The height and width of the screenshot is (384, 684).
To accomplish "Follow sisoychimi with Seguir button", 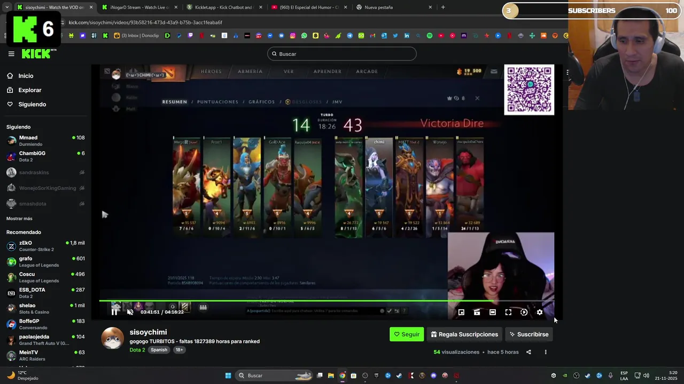I will pos(407,334).
